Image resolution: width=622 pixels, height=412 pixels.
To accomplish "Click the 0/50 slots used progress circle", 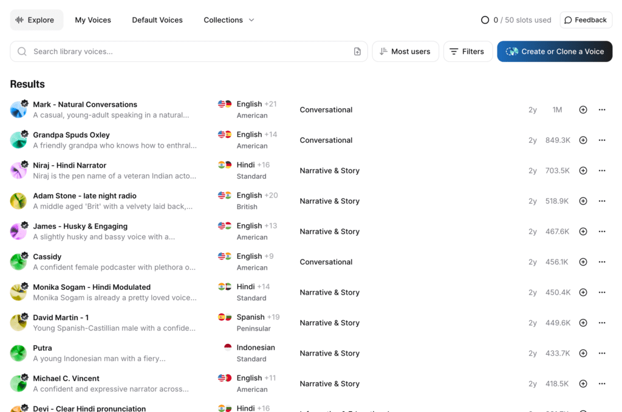I will pyautogui.click(x=485, y=19).
